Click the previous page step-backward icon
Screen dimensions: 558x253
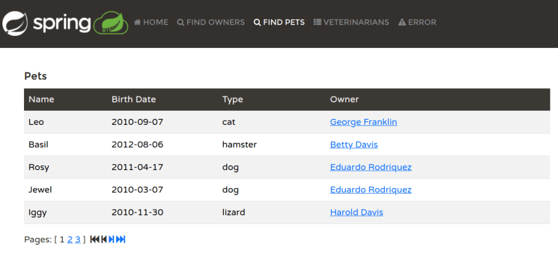point(104,239)
